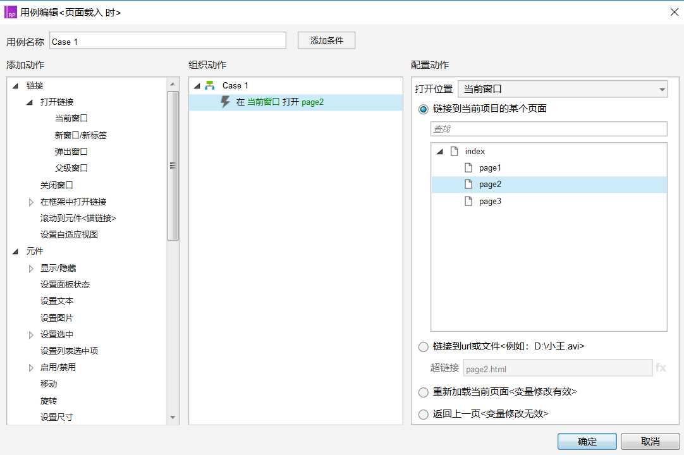
Task: Click the 添加条件 button
Action: pos(326,40)
